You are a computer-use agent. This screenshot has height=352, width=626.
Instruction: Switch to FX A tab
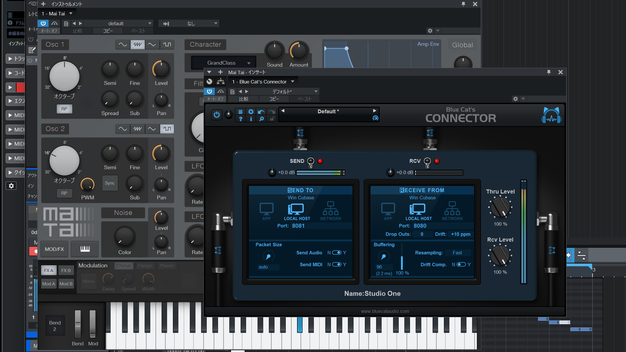[49, 270]
